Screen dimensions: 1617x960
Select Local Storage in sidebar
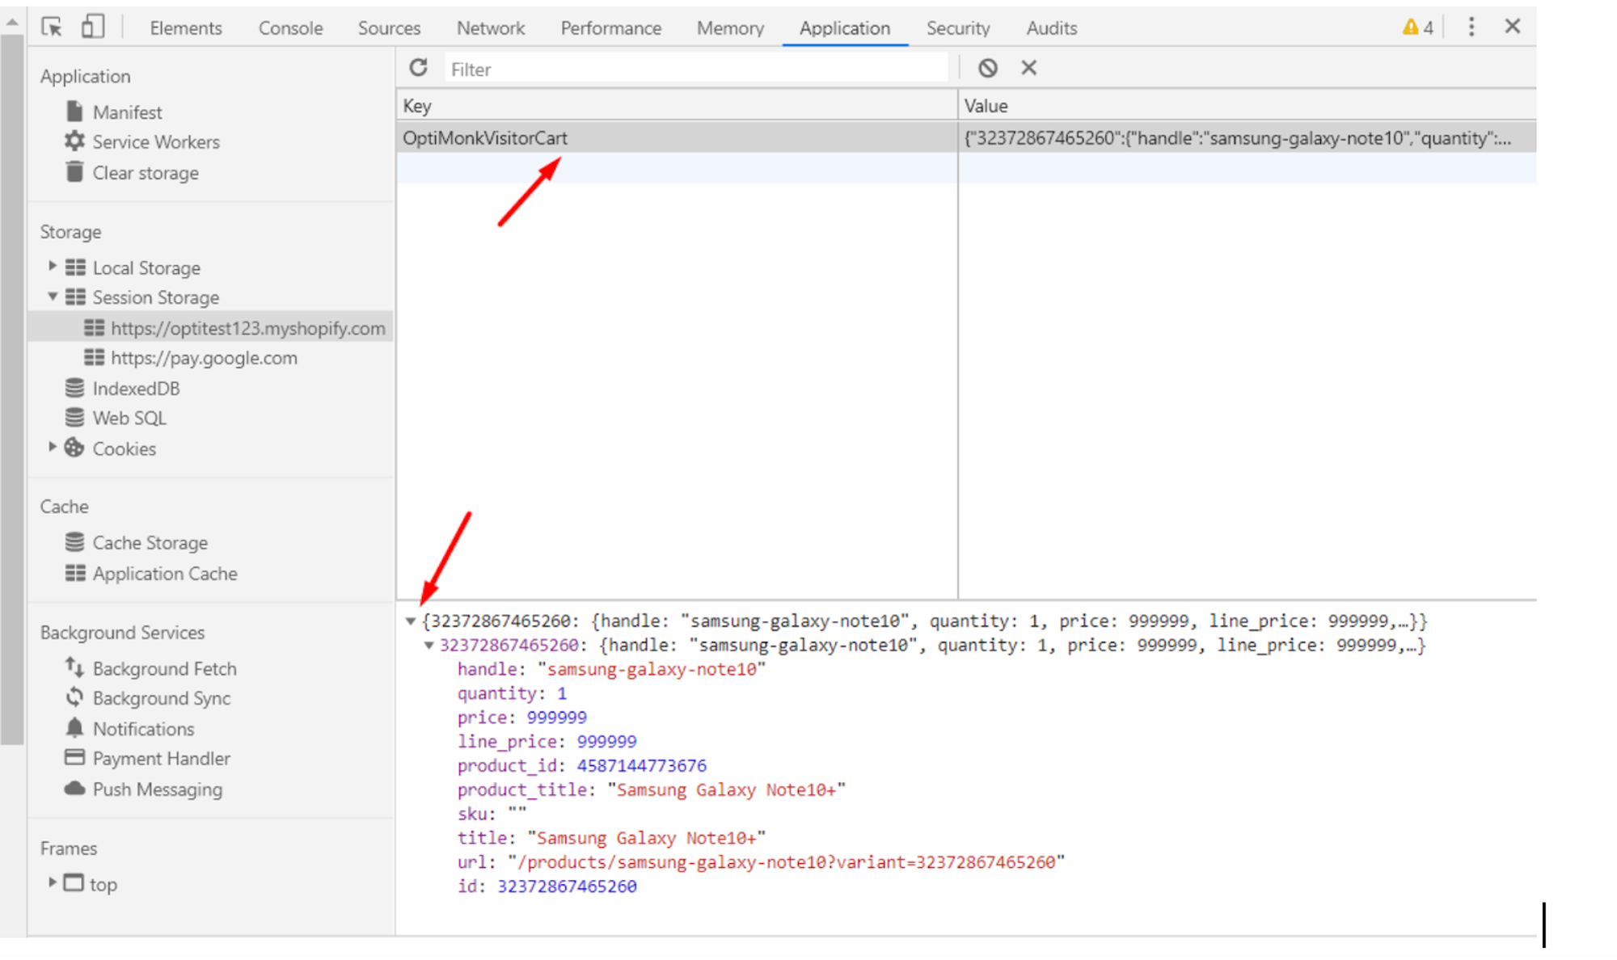point(146,267)
